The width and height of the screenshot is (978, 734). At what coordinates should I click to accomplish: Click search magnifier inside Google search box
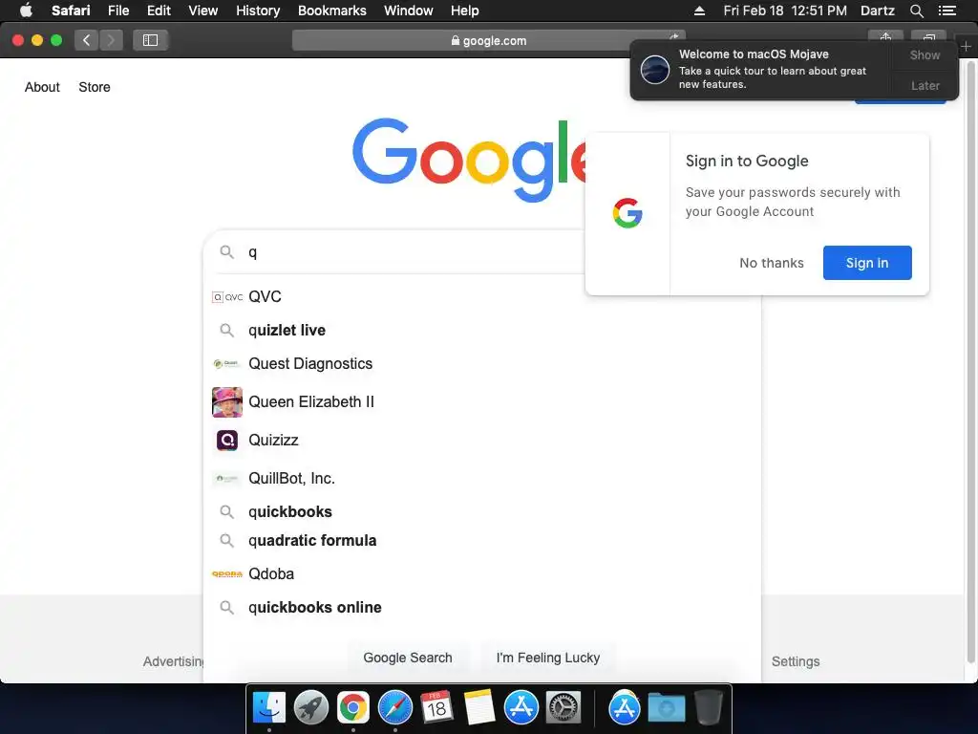(227, 252)
